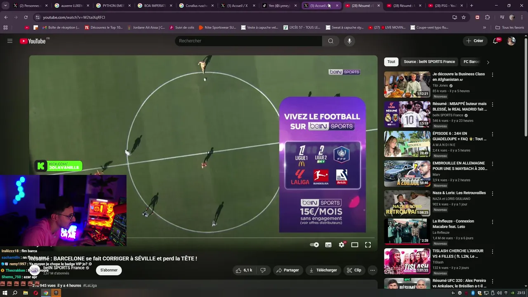The height and width of the screenshot is (297, 528).
Task: Open the Chrome apps grid in bookmarks bar
Action: 5,28
